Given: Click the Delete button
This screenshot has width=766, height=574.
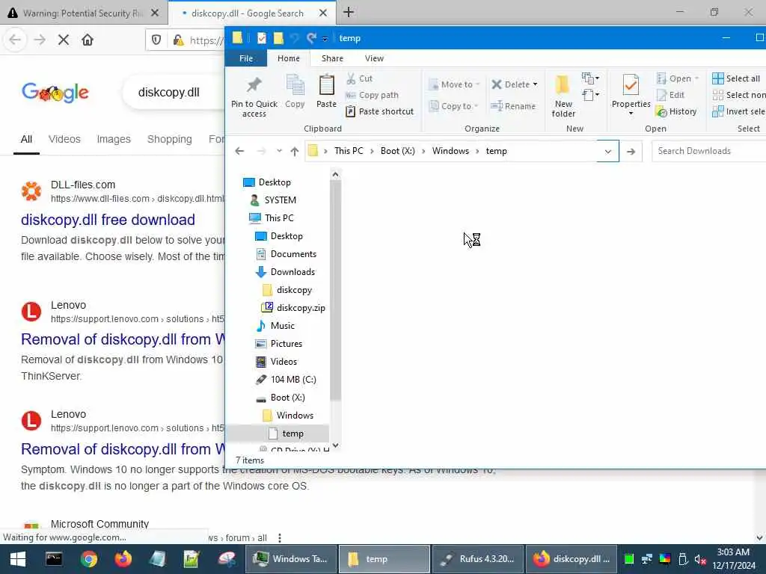Looking at the screenshot, I should (514, 84).
